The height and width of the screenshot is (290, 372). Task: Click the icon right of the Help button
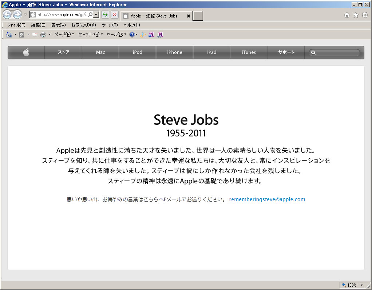142,35
